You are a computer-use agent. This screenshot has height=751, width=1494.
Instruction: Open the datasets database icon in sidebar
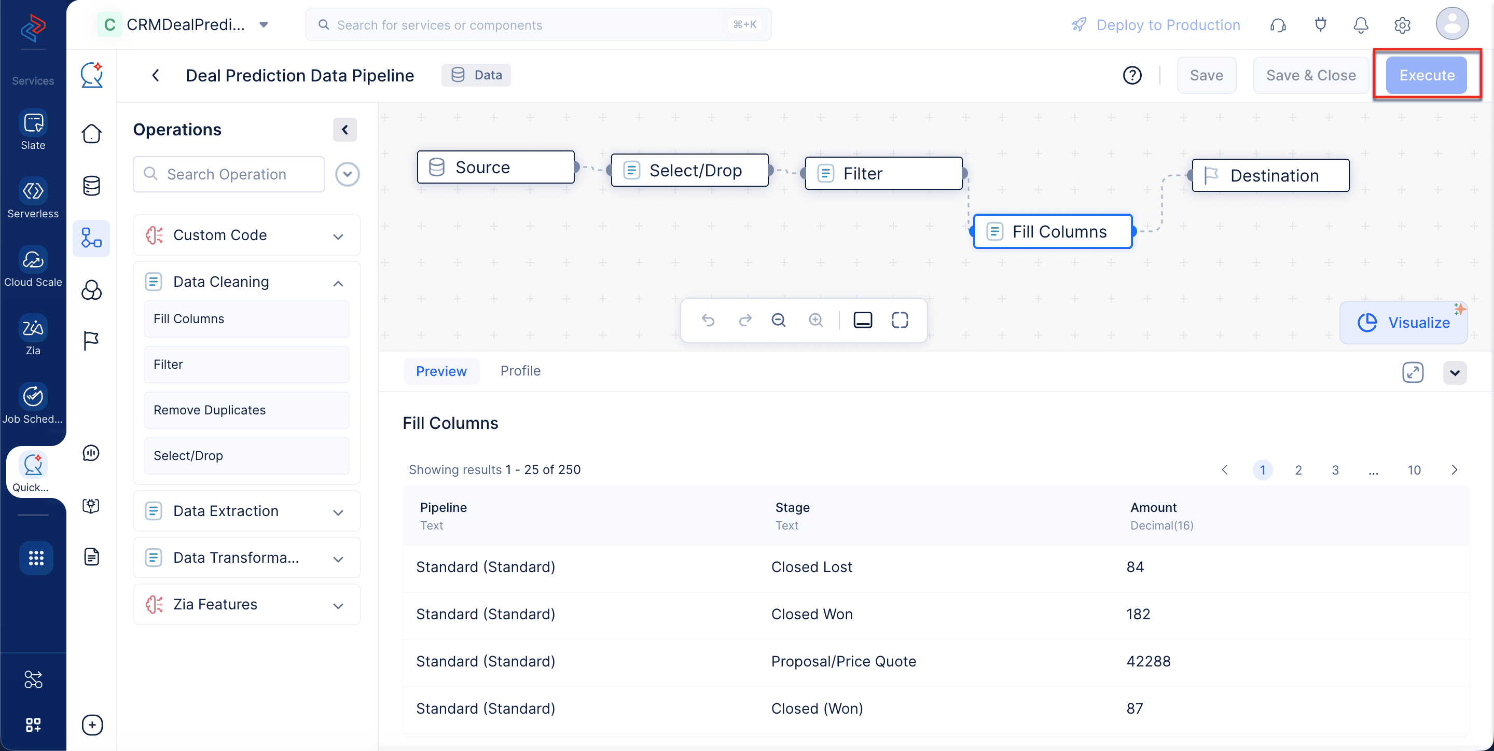92,186
